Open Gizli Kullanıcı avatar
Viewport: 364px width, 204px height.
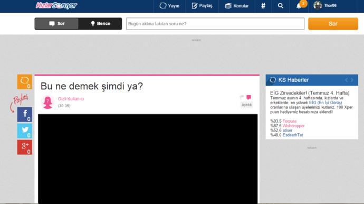[x=48, y=102]
